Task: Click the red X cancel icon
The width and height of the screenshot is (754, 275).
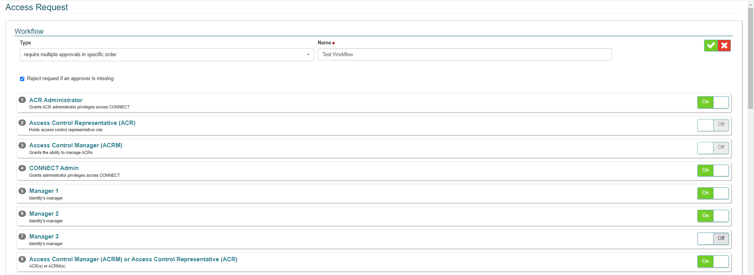Action: [x=724, y=46]
